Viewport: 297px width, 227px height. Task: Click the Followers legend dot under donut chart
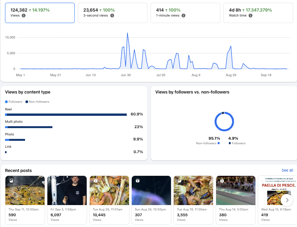[x=230, y=143]
